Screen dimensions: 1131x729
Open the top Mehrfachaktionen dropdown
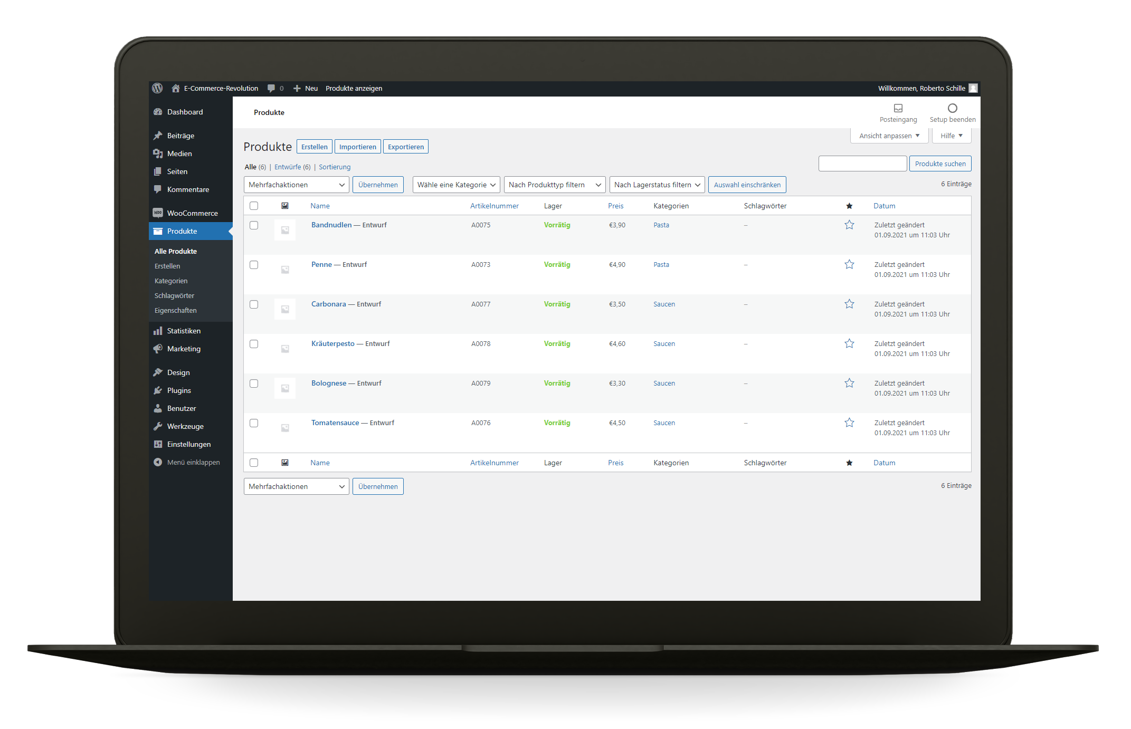(x=296, y=185)
